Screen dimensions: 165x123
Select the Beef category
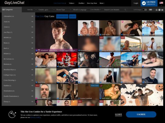(6, 48)
